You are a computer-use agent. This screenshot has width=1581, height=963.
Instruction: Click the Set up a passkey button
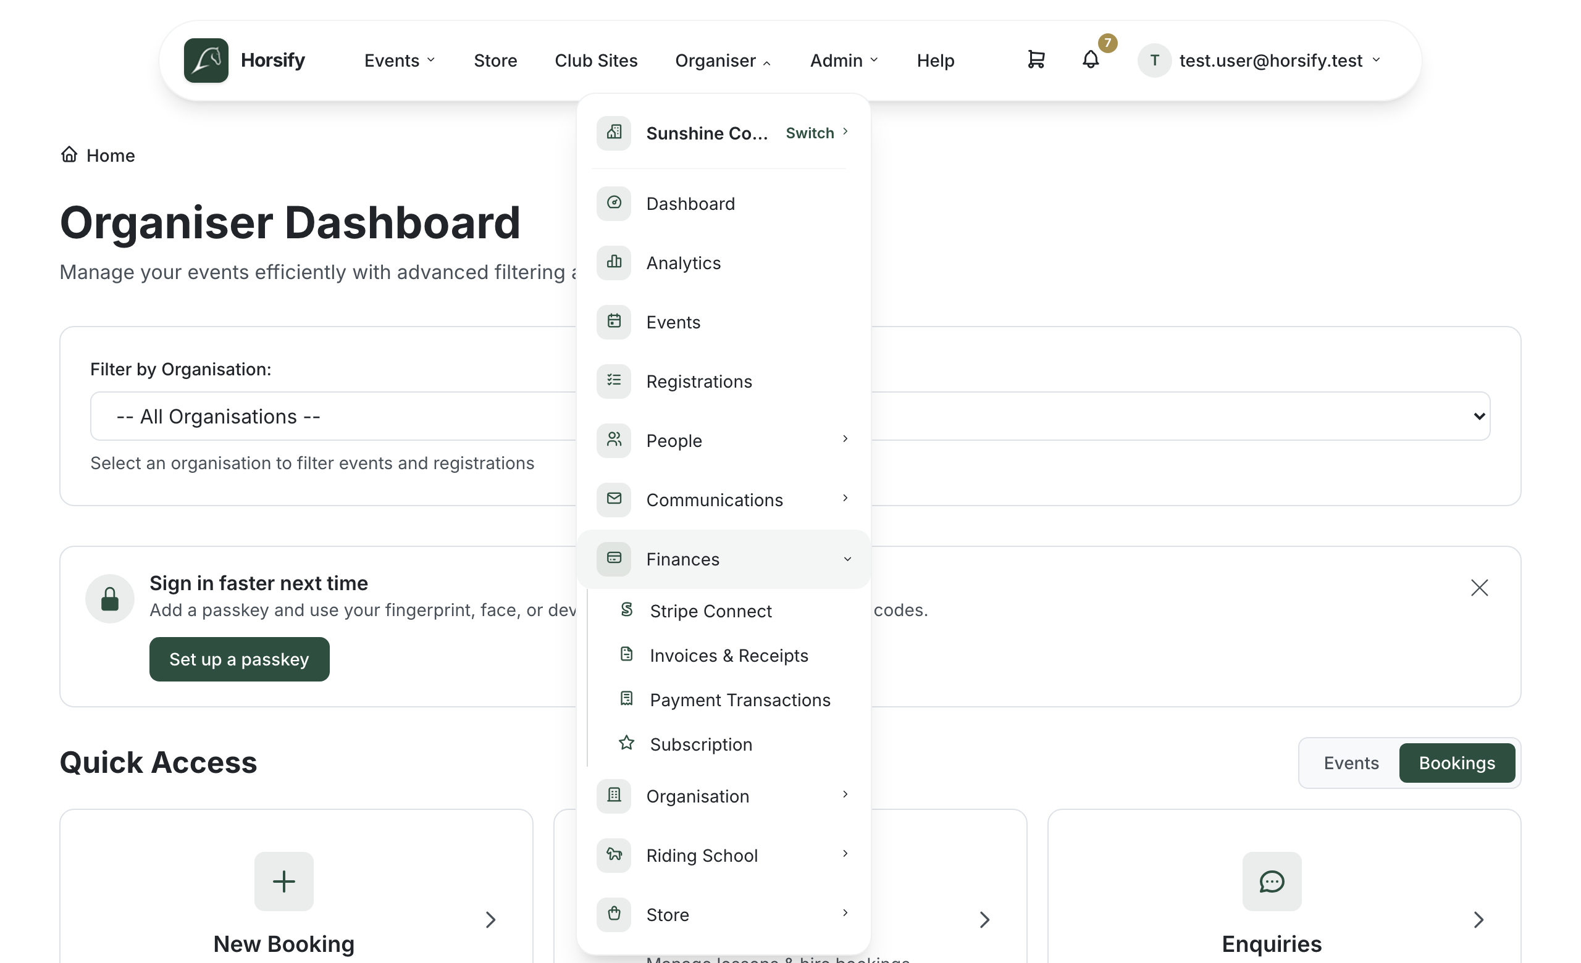click(240, 659)
